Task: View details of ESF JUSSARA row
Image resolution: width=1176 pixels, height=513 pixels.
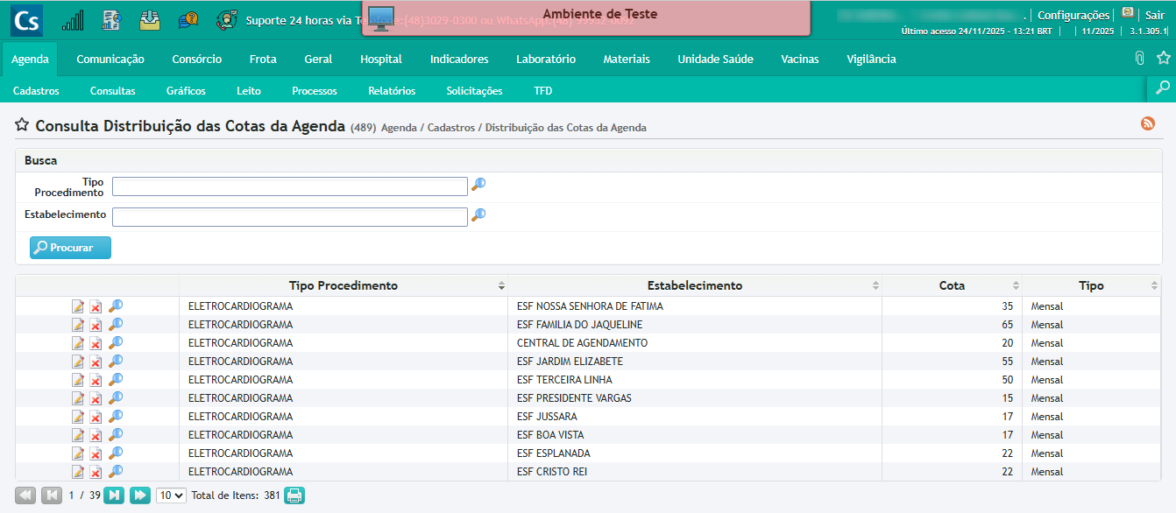Action: click(116, 417)
